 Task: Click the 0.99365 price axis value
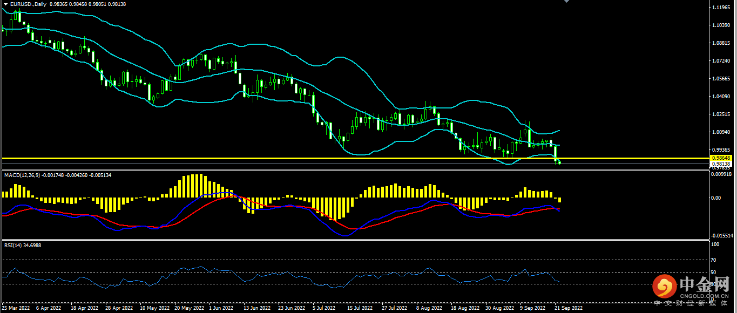(721, 150)
